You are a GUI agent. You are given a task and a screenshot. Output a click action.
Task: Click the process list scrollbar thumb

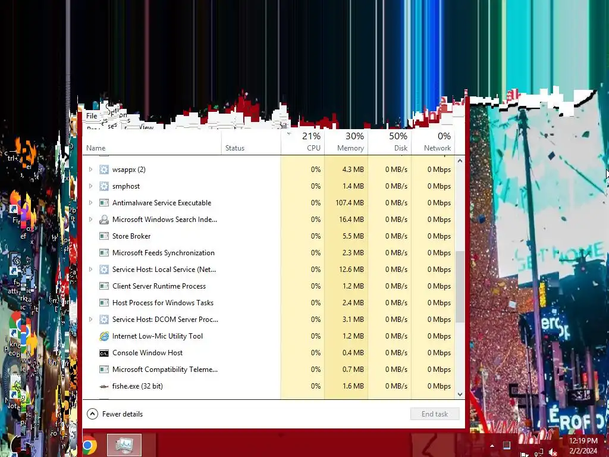(x=460, y=287)
